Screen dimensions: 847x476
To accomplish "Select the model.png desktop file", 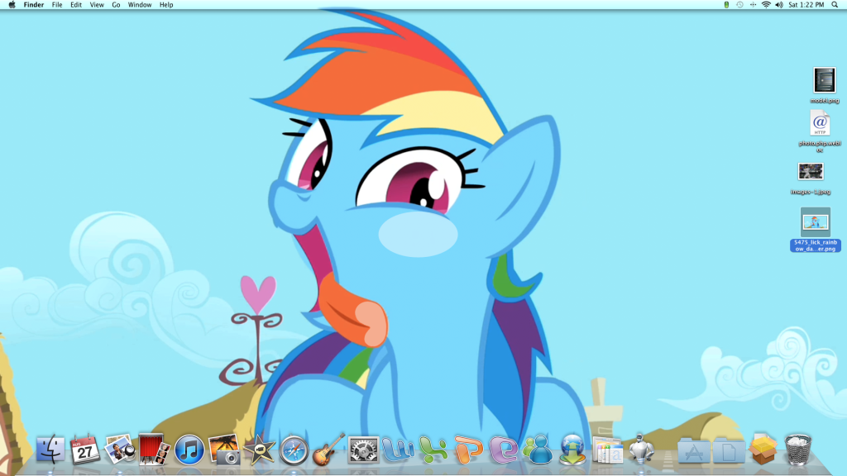I will pos(825,85).
